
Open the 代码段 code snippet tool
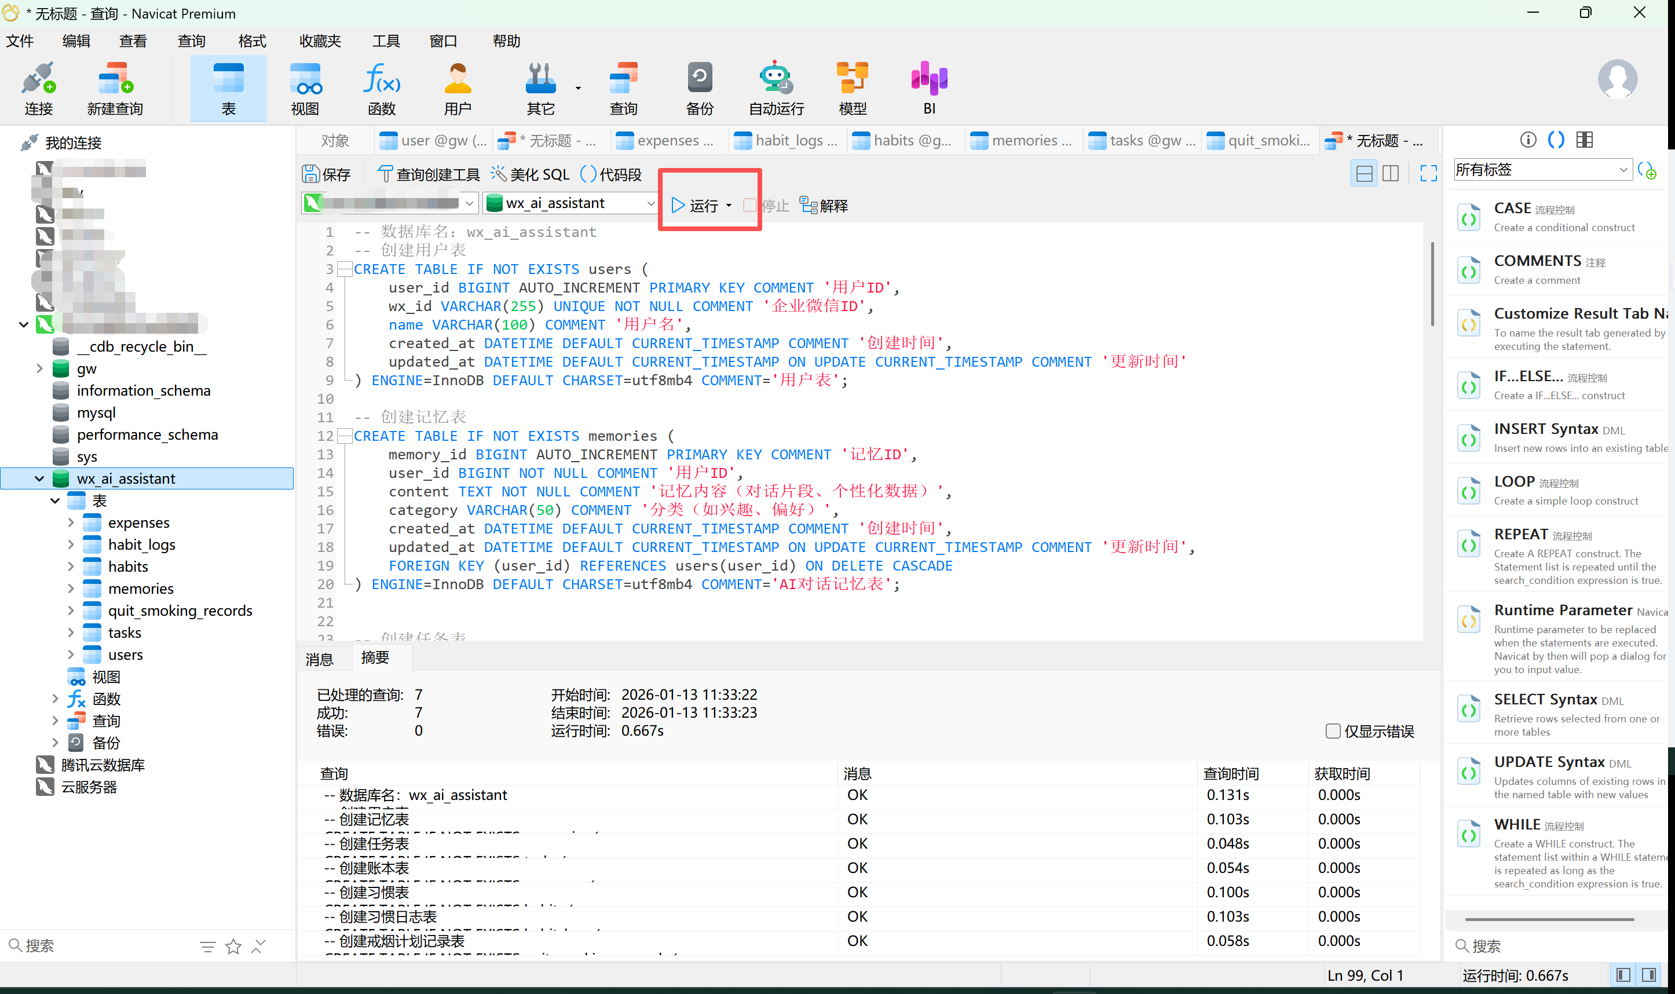coord(611,174)
